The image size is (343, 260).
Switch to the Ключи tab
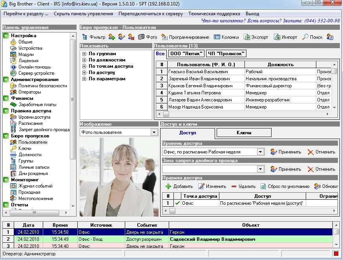[244, 133]
